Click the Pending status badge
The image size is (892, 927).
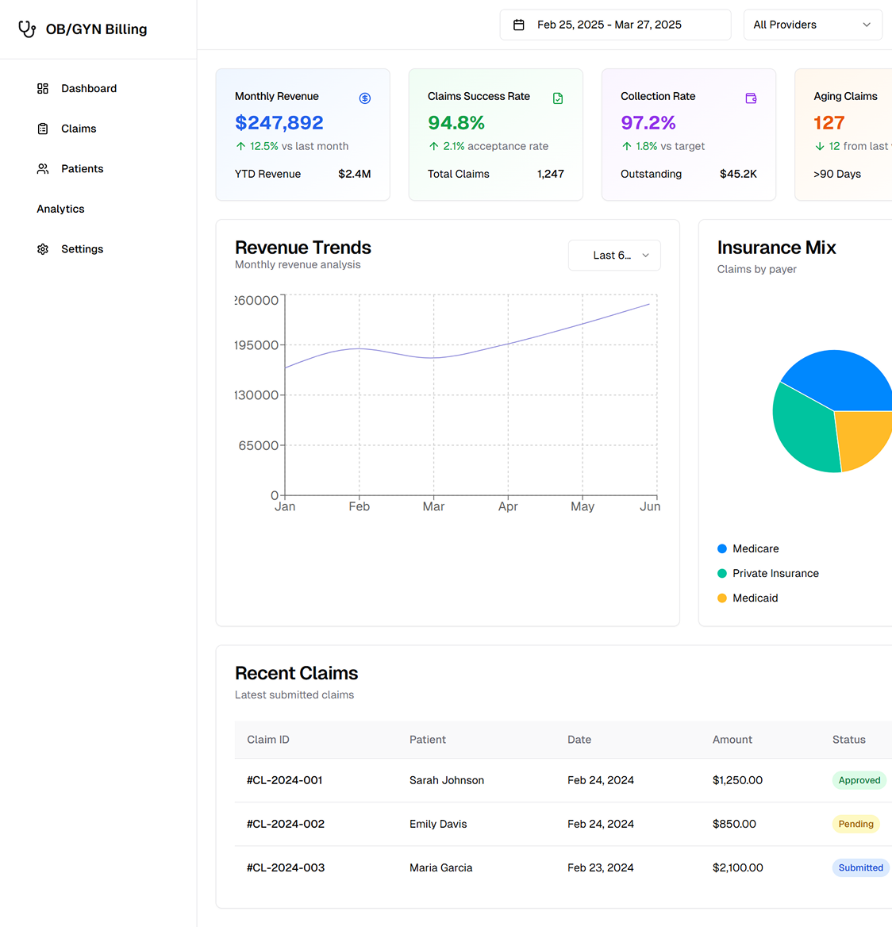(x=855, y=824)
